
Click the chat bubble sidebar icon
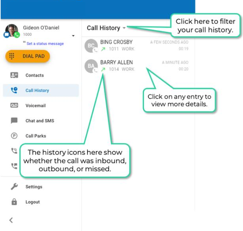coord(14,120)
